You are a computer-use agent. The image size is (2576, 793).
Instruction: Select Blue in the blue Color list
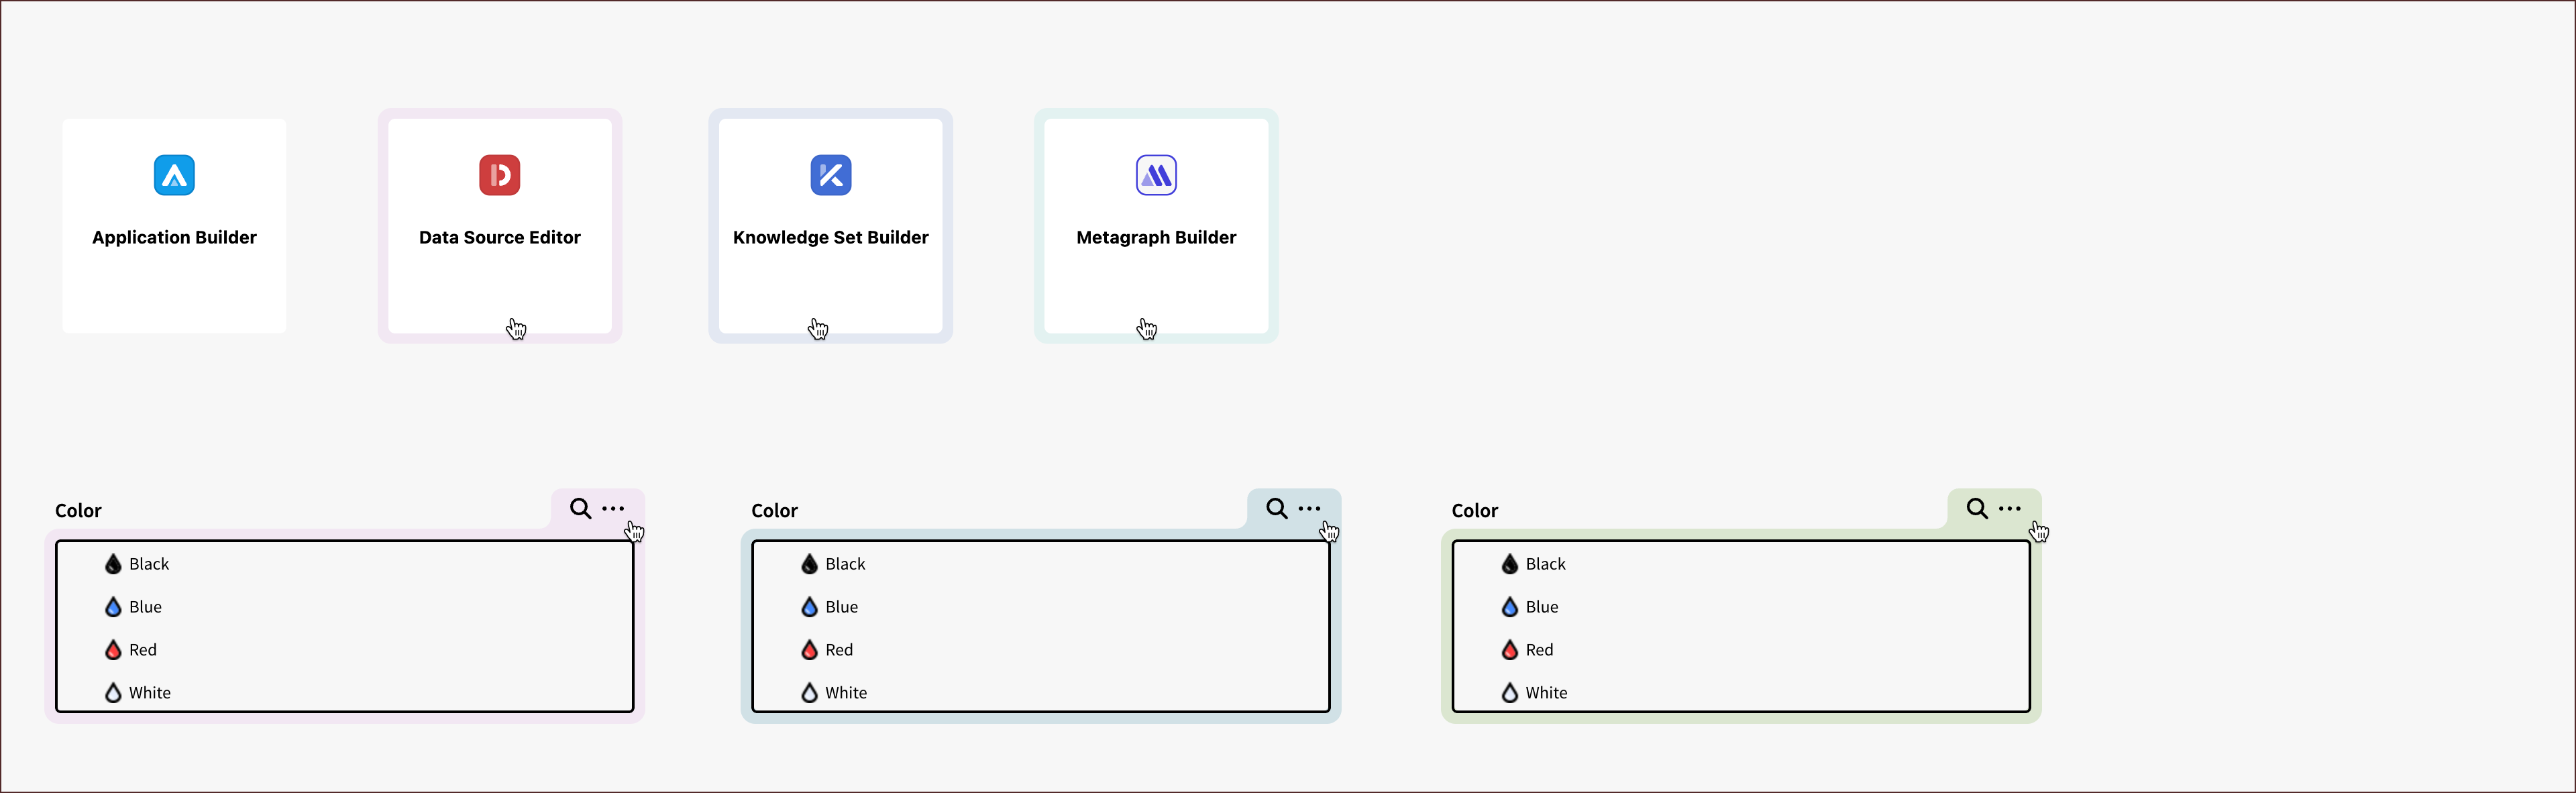[841, 607]
